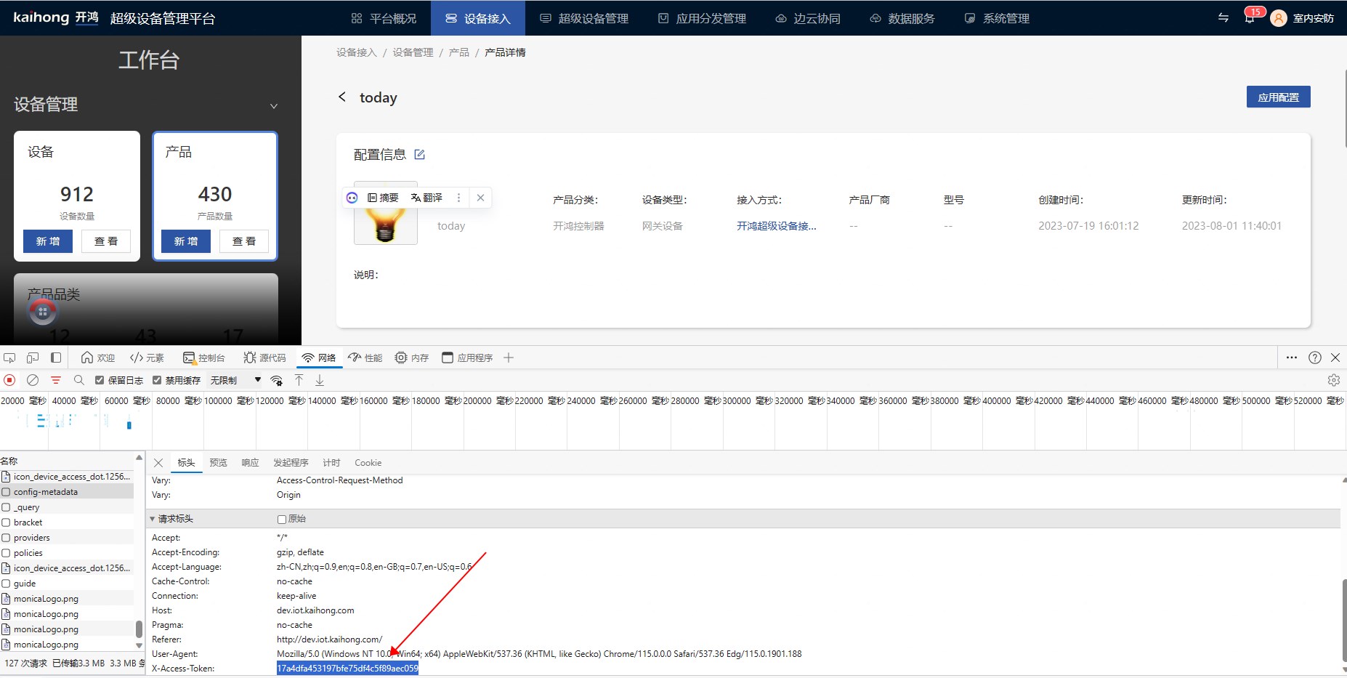
Task: Collapse the 设备管理 sidebar chevron
Action: (274, 106)
